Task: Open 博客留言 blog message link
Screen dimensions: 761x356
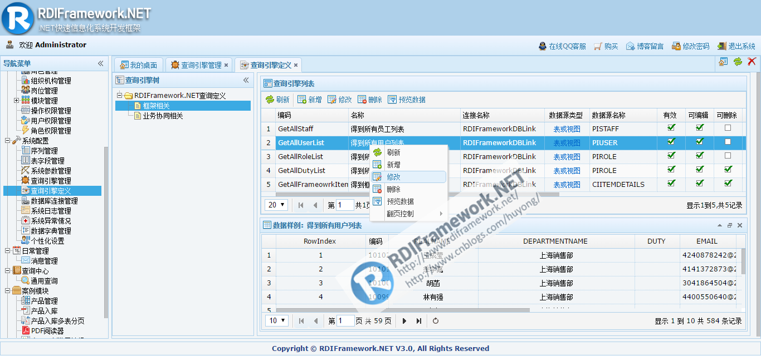Action: pos(645,46)
